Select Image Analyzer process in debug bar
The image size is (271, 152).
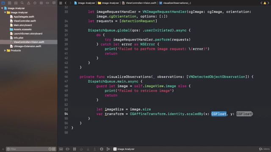tap(124, 149)
